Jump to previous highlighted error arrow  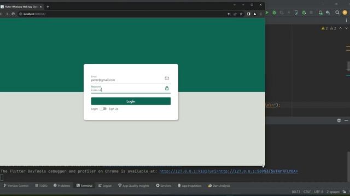340,28
